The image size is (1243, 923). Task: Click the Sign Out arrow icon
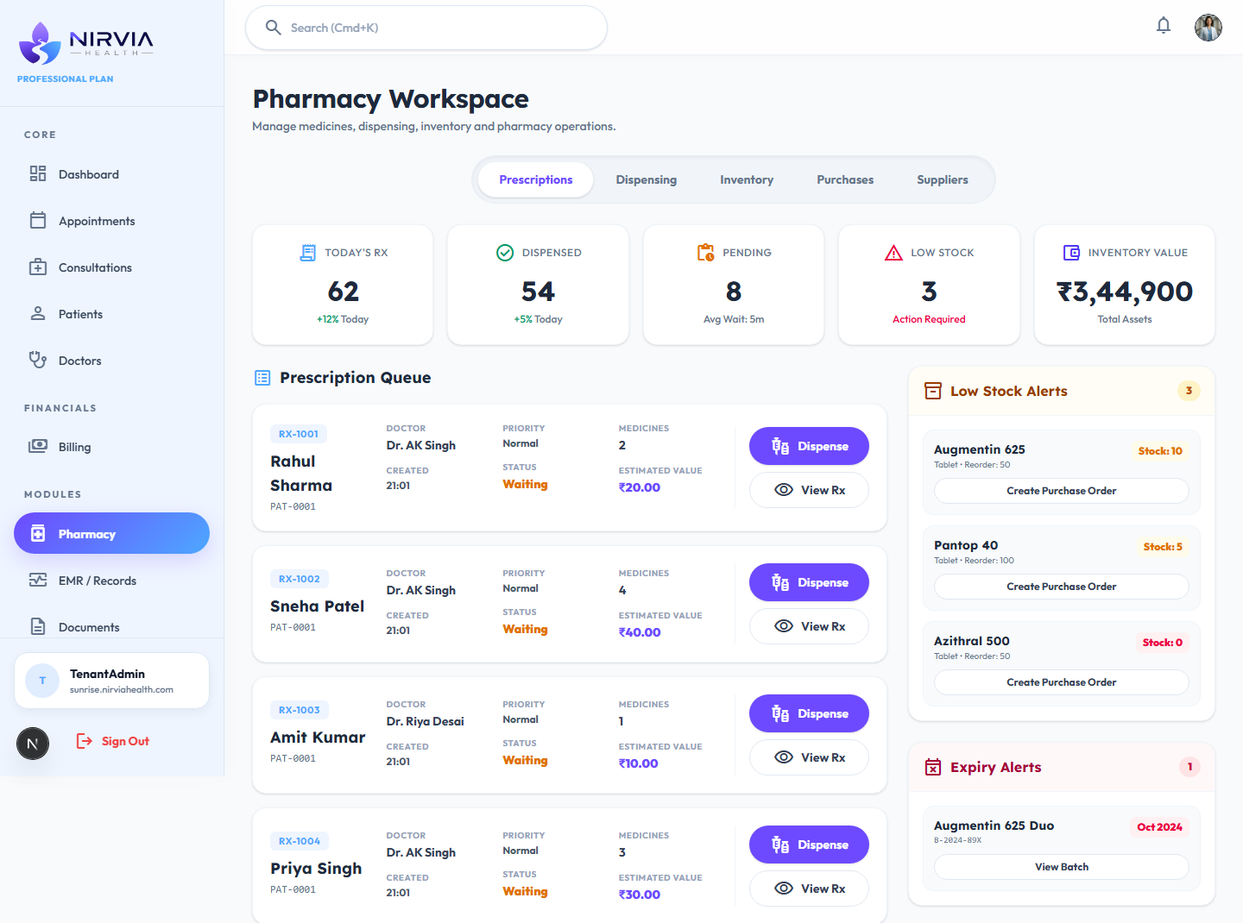click(85, 741)
